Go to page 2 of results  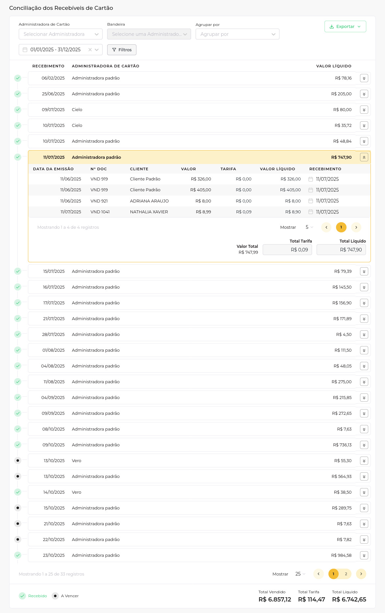(x=346, y=574)
